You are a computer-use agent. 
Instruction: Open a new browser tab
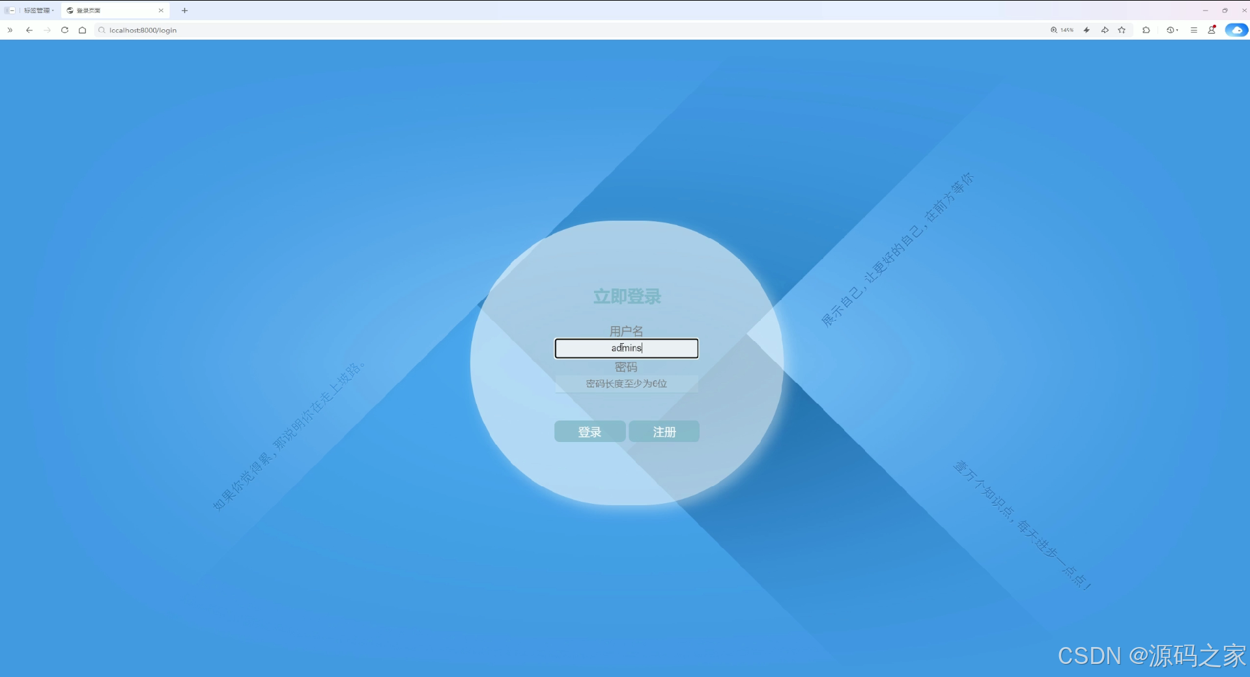[184, 10]
